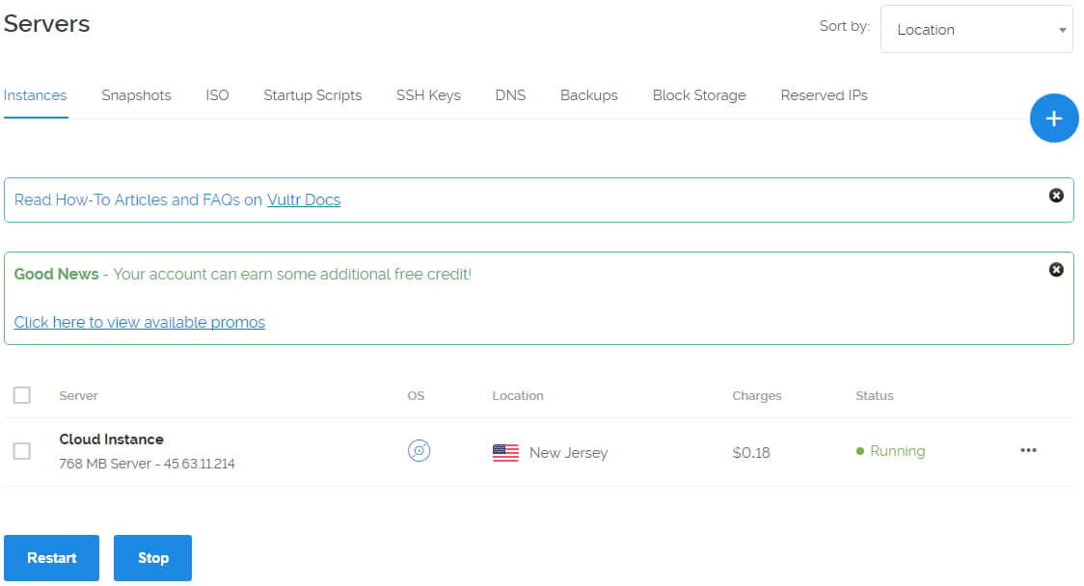Viewport: 1084px width, 586px height.
Task: Click the OS disc icon for Cloud Instance
Action: 419,451
